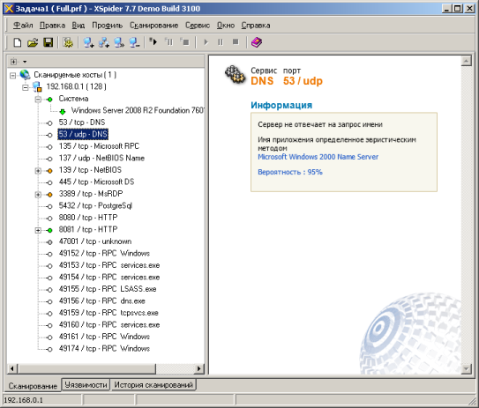Click the Add host icon in the toolbar

pyautogui.click(x=88, y=42)
